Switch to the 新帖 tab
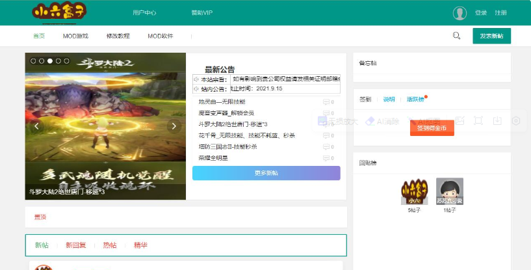The height and width of the screenshot is (270, 531). point(42,245)
